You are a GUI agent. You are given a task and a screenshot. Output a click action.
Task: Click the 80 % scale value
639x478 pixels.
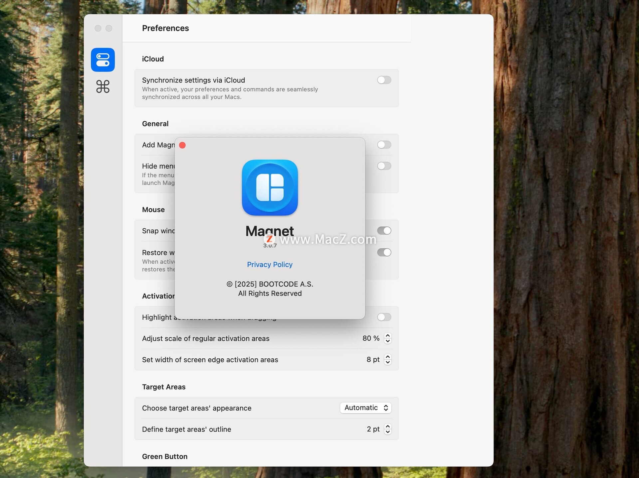(371, 338)
